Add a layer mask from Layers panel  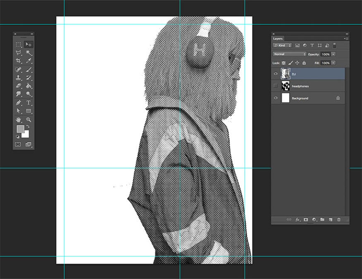coord(306,219)
